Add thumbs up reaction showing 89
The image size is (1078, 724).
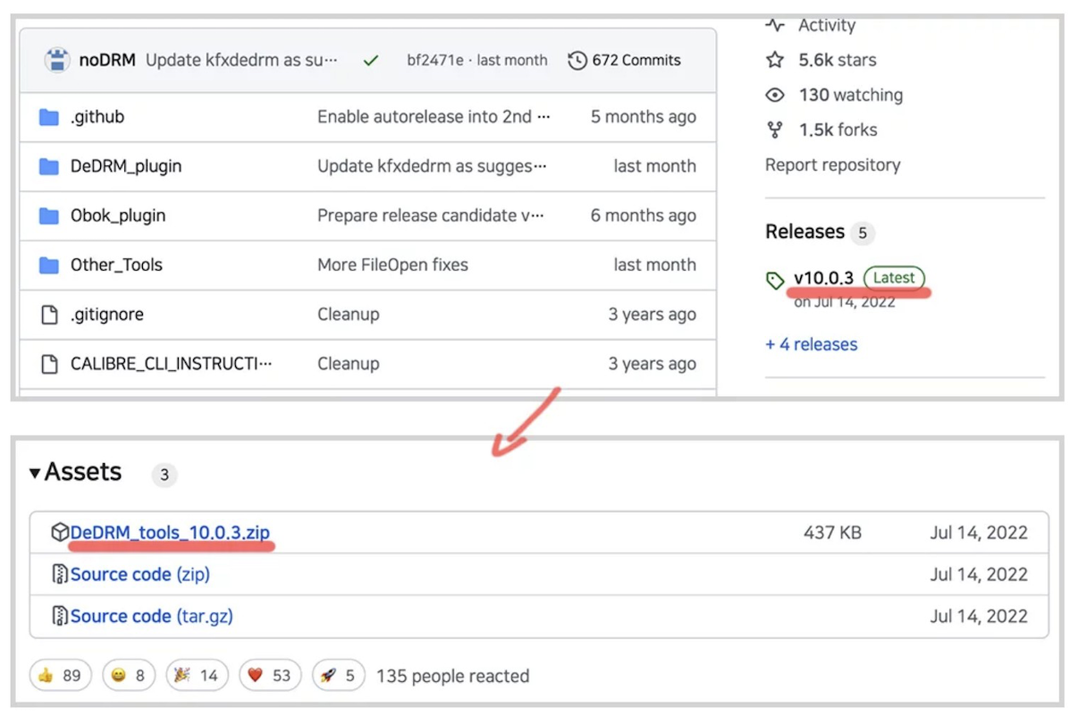[x=60, y=676]
